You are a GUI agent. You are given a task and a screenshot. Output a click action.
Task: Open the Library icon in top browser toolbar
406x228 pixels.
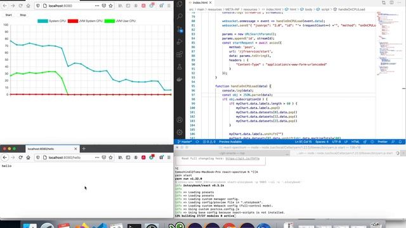click(x=121, y=6)
